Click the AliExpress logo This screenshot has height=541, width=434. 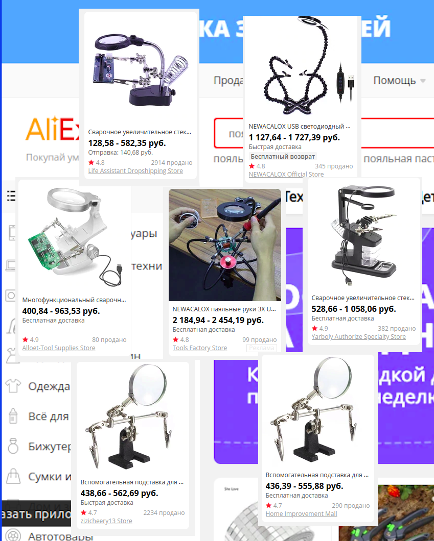click(x=53, y=130)
